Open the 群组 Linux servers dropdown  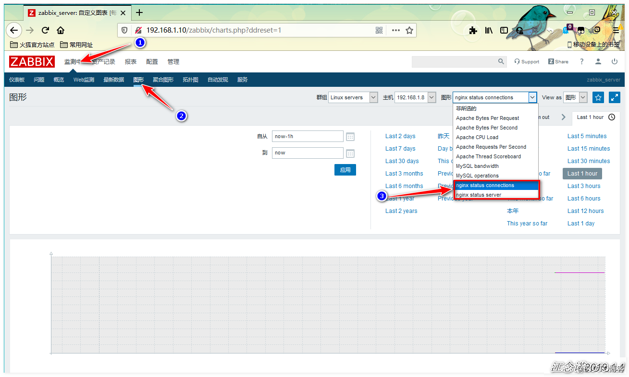click(x=353, y=97)
